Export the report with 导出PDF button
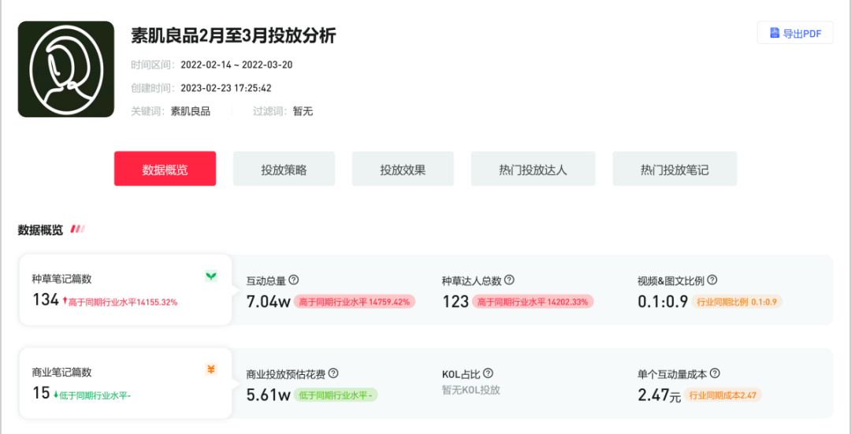The width and height of the screenshot is (851, 434). click(x=795, y=33)
